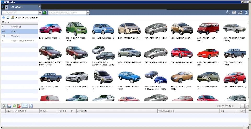Select Opel in the brand list
The height and width of the screenshot is (129, 251).
(x=19, y=32)
